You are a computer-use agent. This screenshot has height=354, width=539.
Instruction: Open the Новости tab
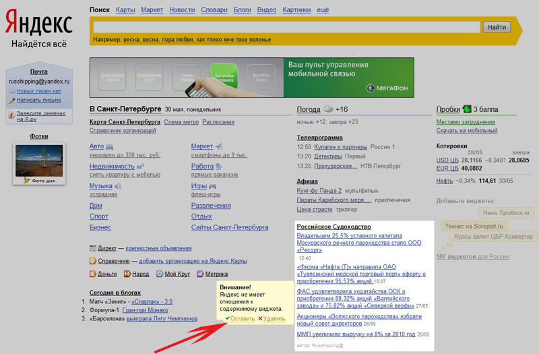182,10
